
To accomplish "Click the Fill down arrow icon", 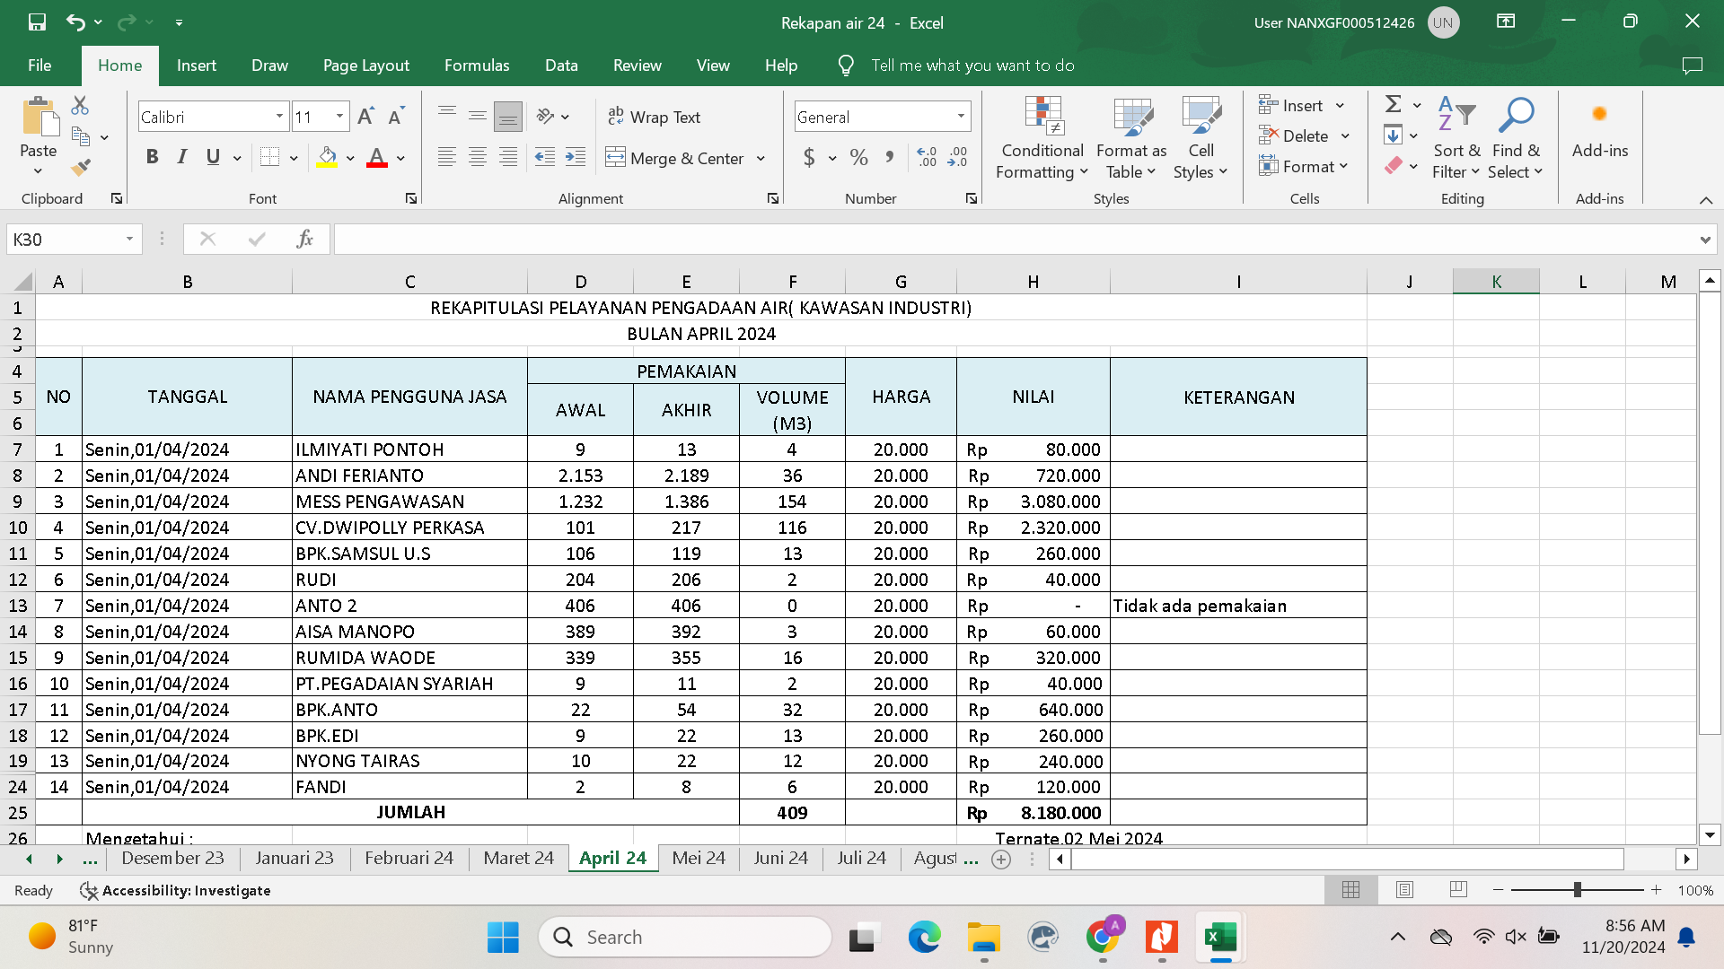I will pyautogui.click(x=1394, y=135).
